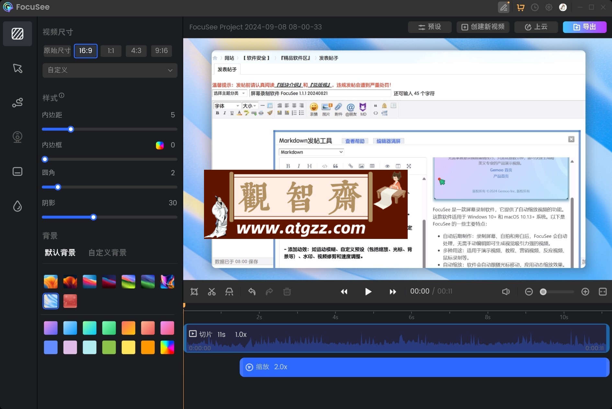Open the webcam settings sidebar icon
612x409 pixels.
coord(17,137)
